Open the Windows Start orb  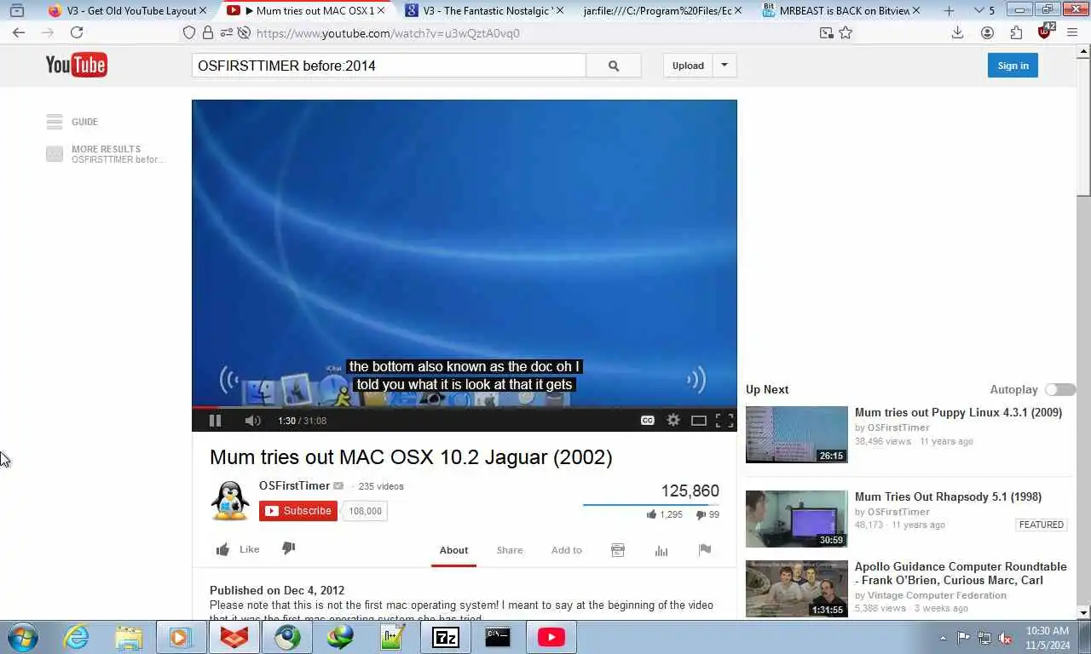point(22,637)
